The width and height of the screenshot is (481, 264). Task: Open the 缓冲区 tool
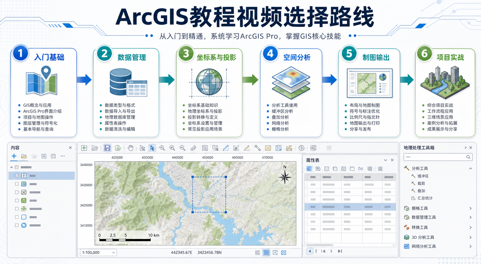click(x=423, y=176)
